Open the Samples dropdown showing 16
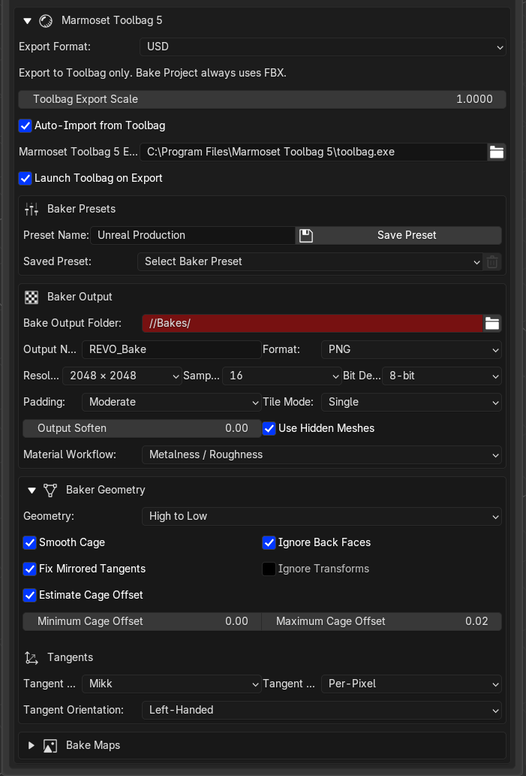Screen dimensions: 526x776 pos(282,376)
